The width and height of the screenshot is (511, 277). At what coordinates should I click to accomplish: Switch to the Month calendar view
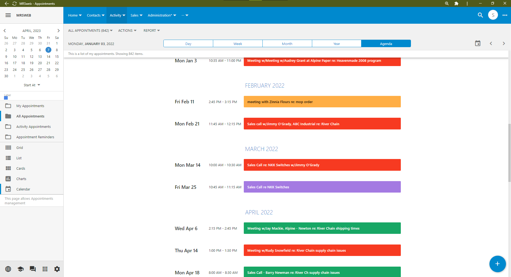(287, 43)
